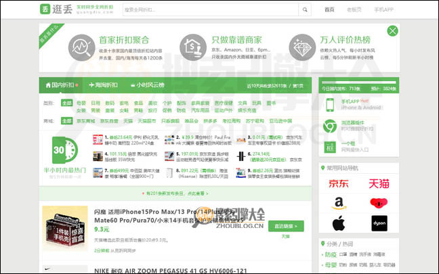Filter mall by 天猫超市
The width and height of the screenshot is (439, 274).
coord(146,121)
